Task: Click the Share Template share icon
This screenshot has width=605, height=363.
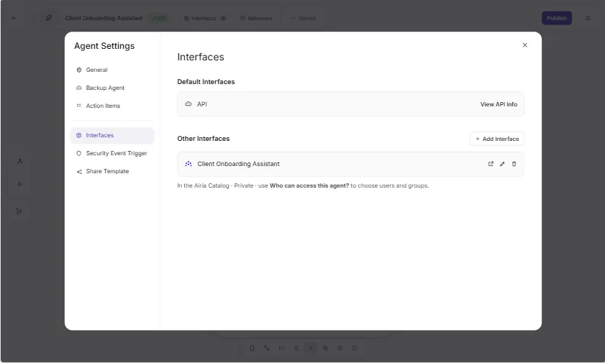Action: [78, 172]
